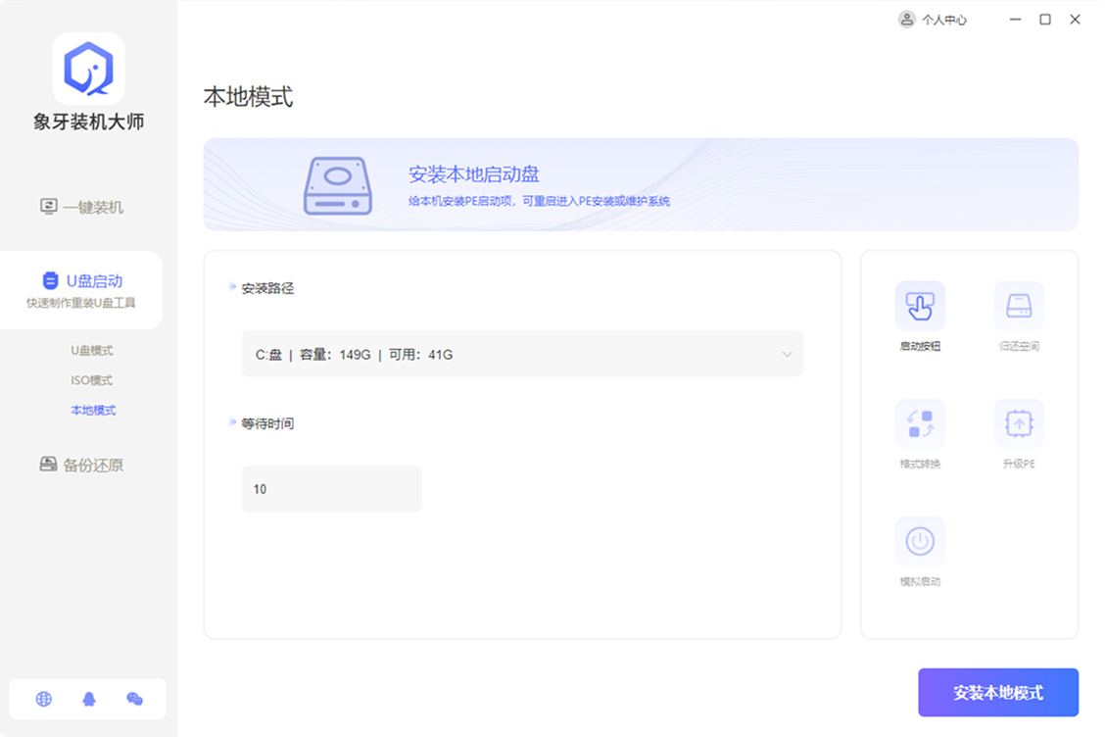
Task: Open the 归还空间 tool
Action: 1018,307
